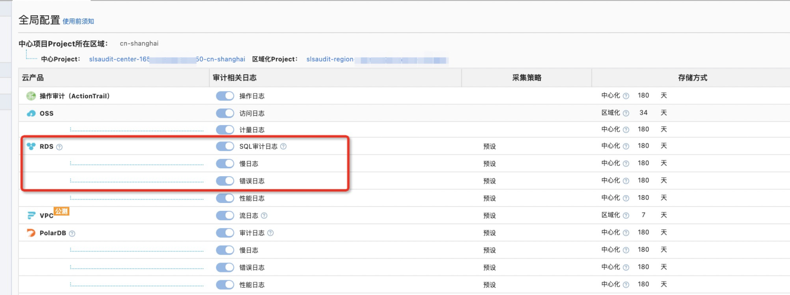Viewport: 790px width, 295px height.
Task: Click 区域化 help icon in VPC 流日志 row
Action: 626,216
